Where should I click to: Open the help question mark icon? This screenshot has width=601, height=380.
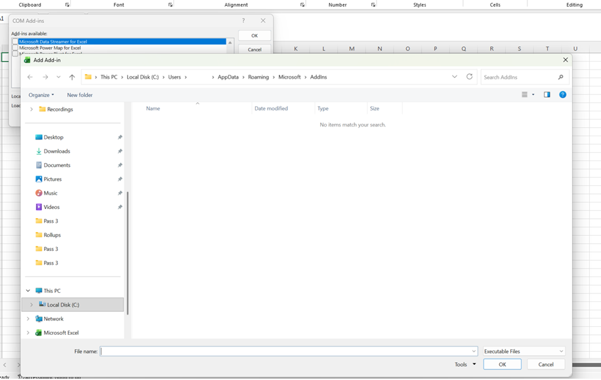coord(562,94)
